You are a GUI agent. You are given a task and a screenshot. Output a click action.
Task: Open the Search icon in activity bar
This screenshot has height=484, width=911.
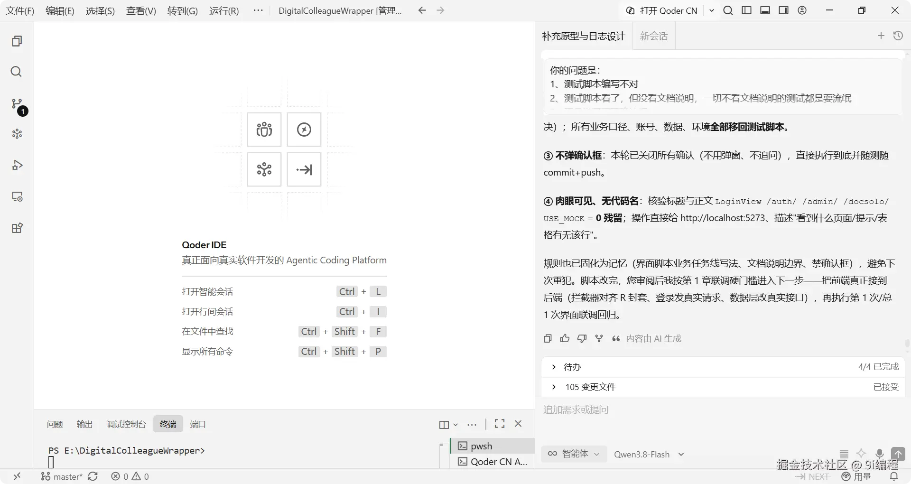click(16, 72)
